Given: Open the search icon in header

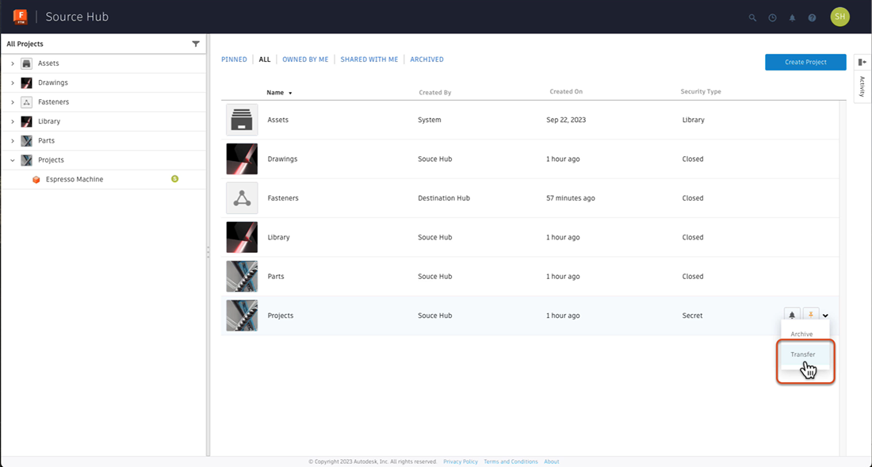Looking at the screenshot, I should (x=752, y=17).
